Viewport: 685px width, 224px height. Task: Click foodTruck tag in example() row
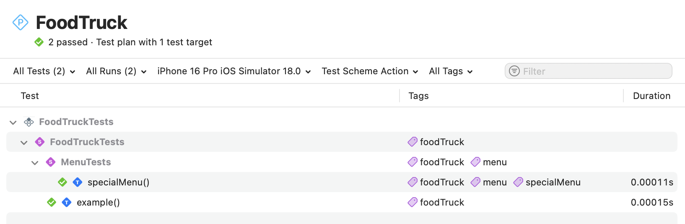point(436,203)
